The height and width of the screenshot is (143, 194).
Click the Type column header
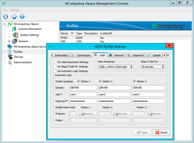(x=79, y=33)
